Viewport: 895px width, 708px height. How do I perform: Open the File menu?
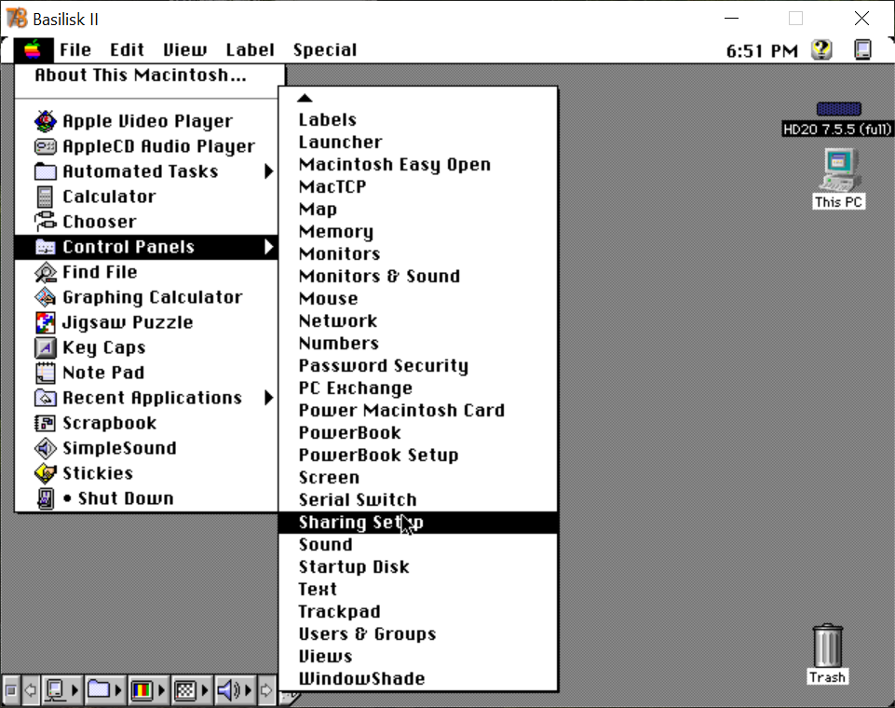click(x=75, y=50)
